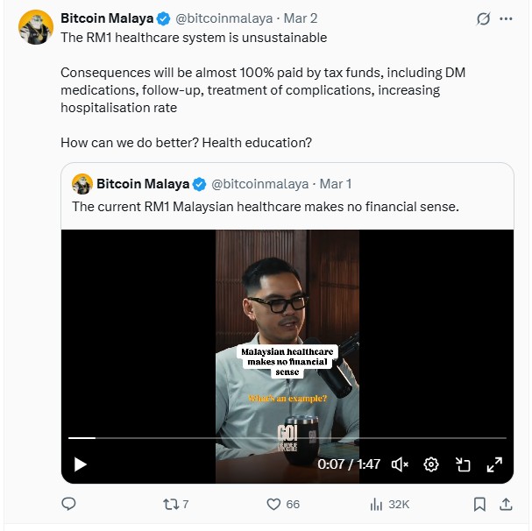Click the quoted tweet's small avatar

82,184
